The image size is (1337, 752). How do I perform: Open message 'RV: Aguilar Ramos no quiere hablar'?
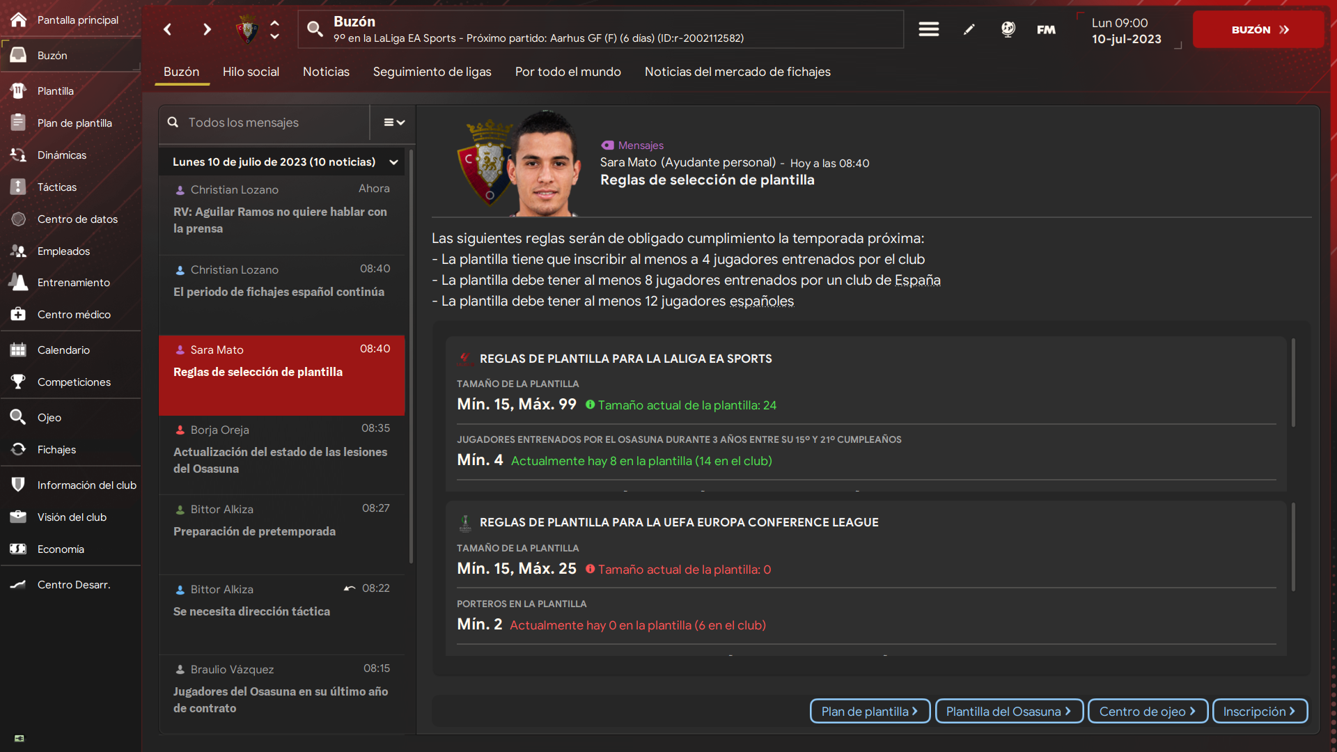281,215
